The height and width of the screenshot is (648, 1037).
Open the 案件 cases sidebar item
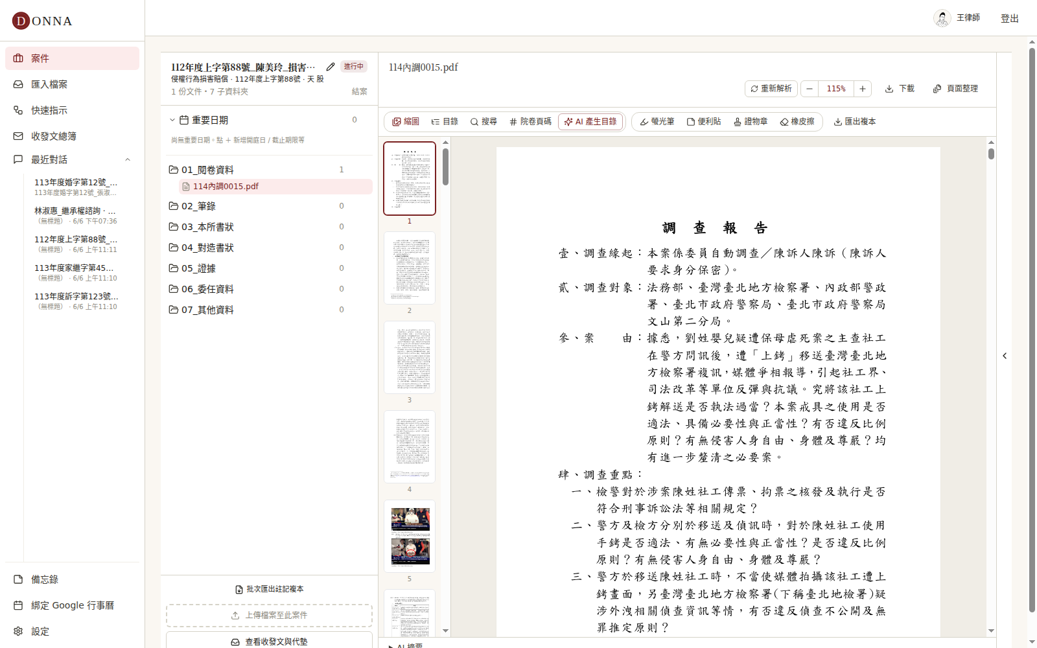[72, 58]
